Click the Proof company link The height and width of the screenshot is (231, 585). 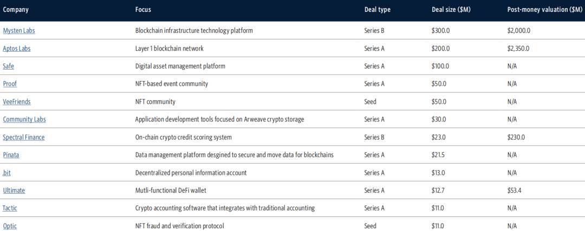[x=10, y=84]
